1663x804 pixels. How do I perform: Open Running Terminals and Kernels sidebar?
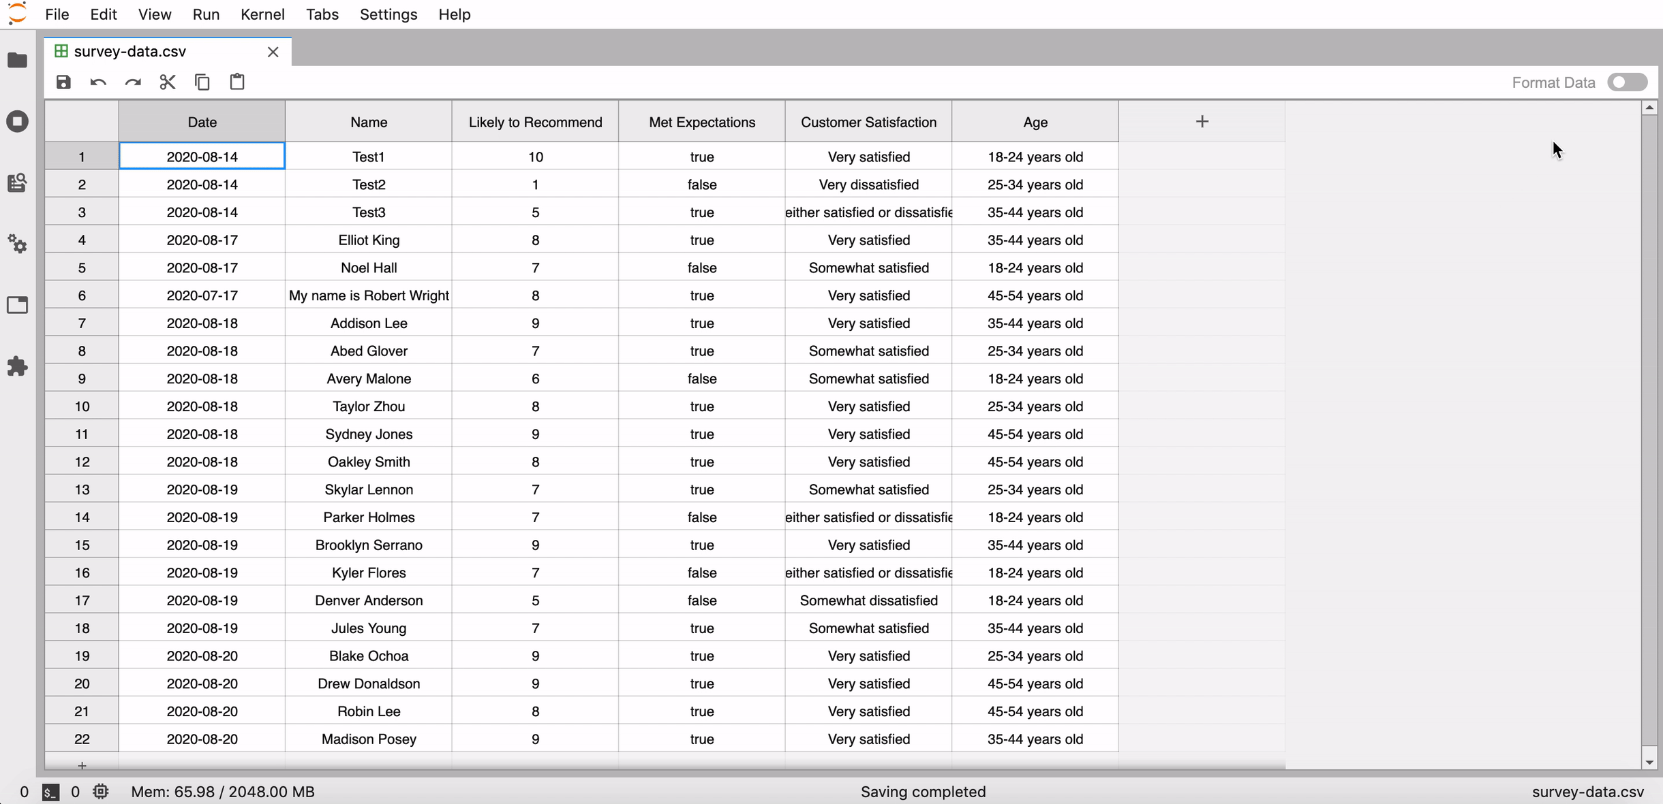pyautogui.click(x=18, y=122)
